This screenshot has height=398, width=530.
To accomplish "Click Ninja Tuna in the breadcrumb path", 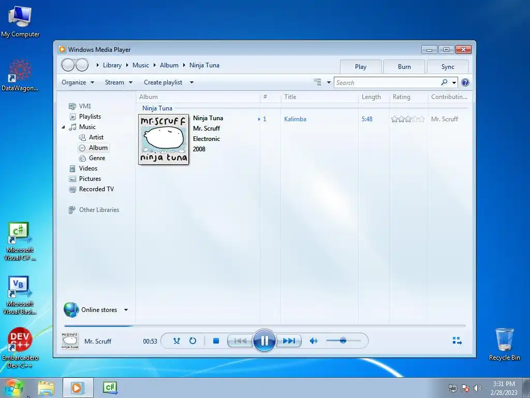I will 204,65.
